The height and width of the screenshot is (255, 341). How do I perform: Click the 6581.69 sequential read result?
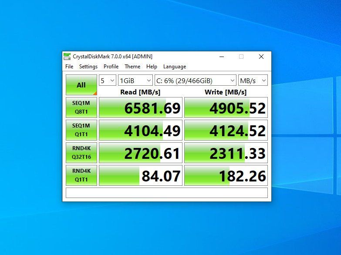[141, 107]
